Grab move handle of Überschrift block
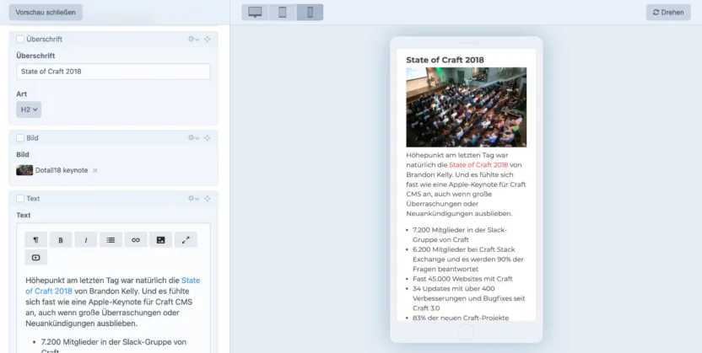This screenshot has height=353, width=702. click(x=208, y=39)
